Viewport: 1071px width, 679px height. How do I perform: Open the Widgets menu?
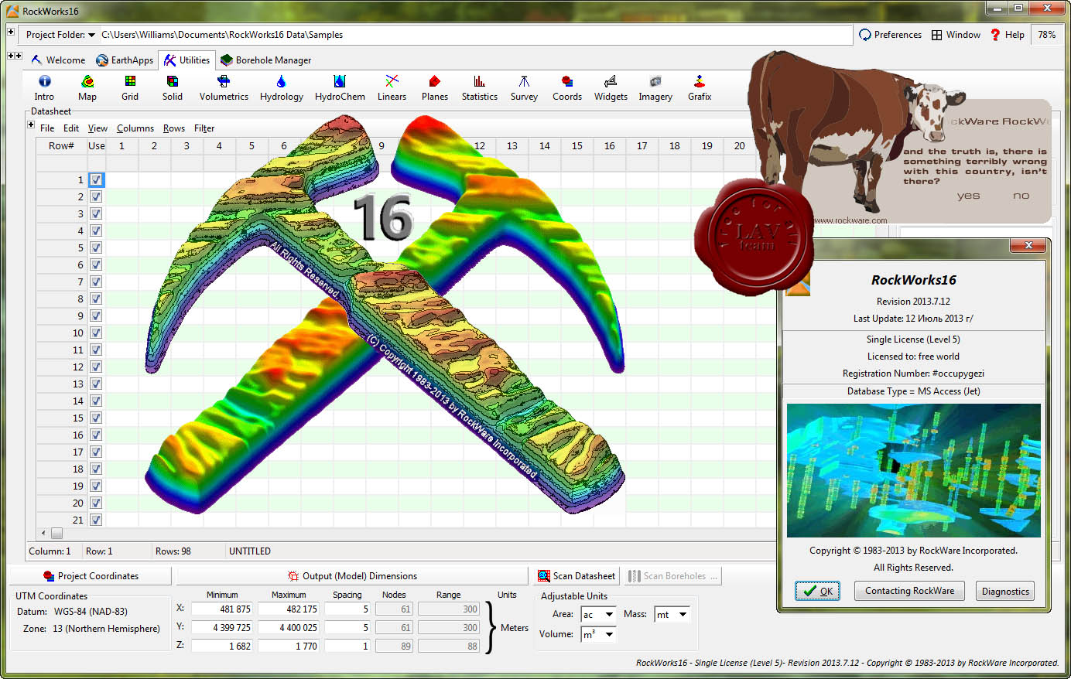[611, 87]
